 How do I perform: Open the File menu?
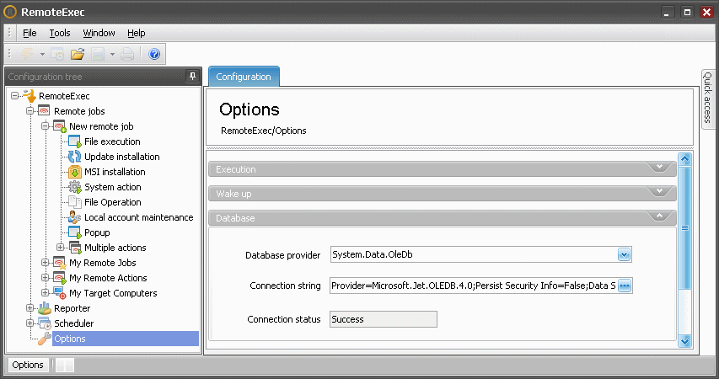30,33
